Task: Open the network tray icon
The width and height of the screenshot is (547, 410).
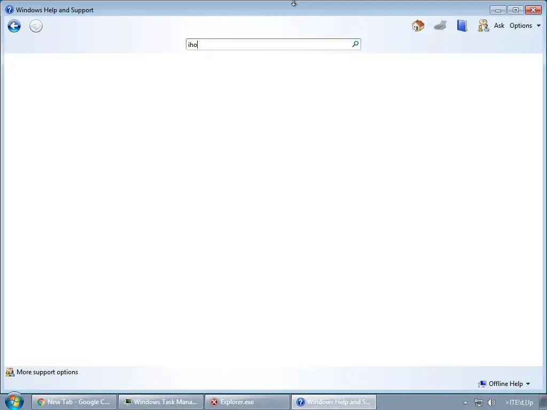Action: pyautogui.click(x=478, y=403)
